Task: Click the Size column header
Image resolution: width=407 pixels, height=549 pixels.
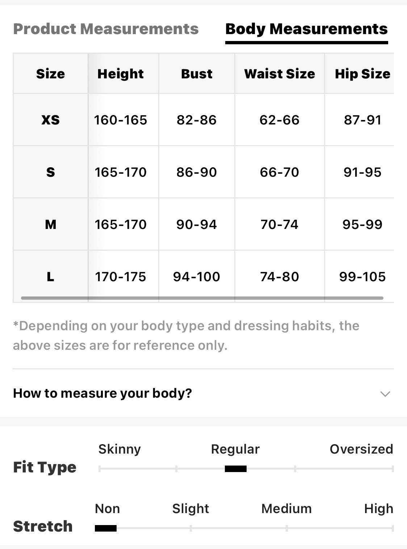Action: point(50,74)
